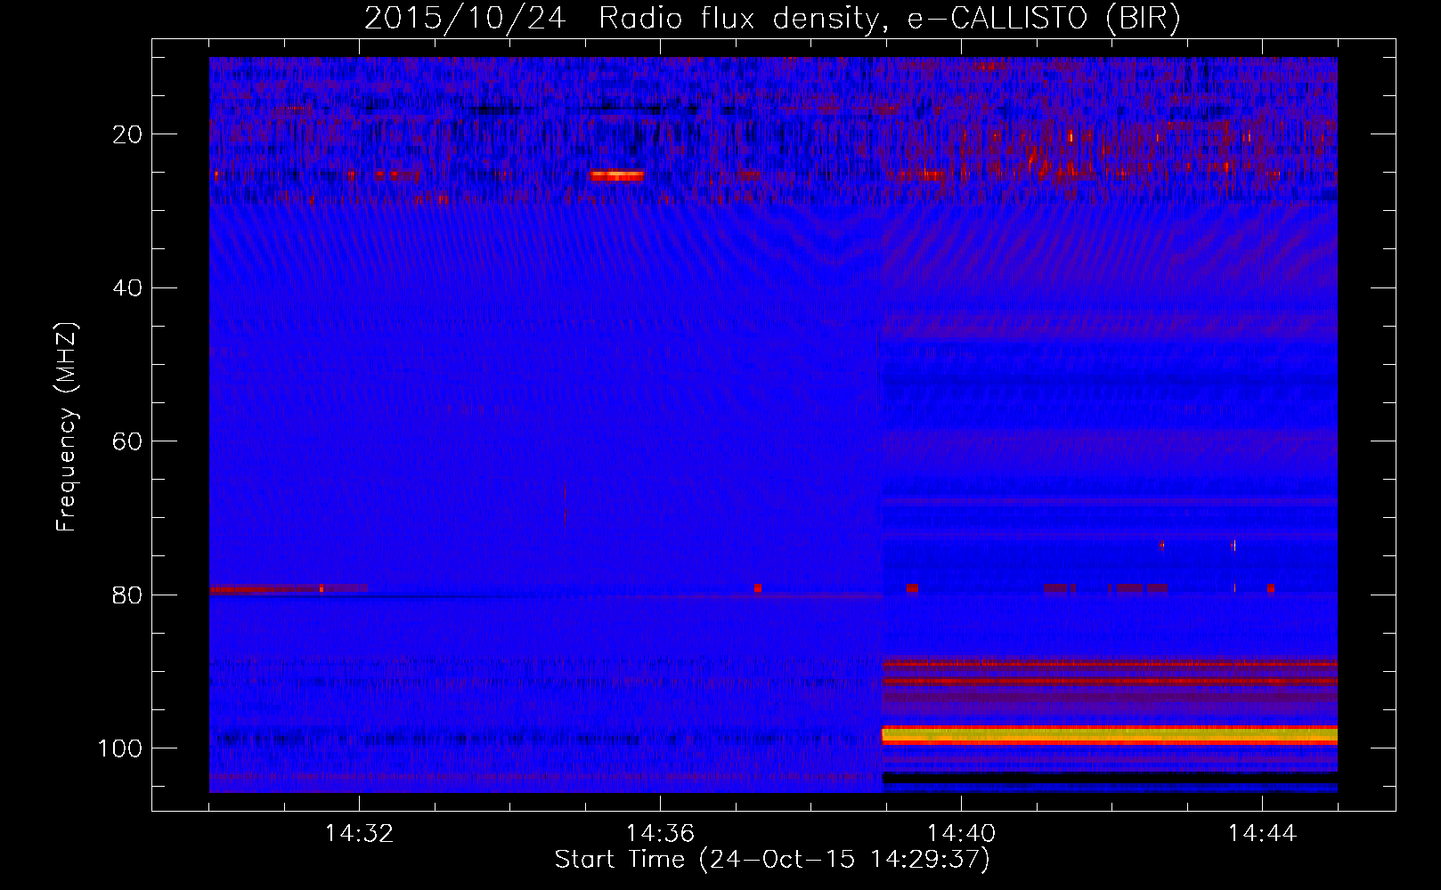
Task: Click the 20 MHz frequency tick label
Action: pyautogui.click(x=128, y=134)
